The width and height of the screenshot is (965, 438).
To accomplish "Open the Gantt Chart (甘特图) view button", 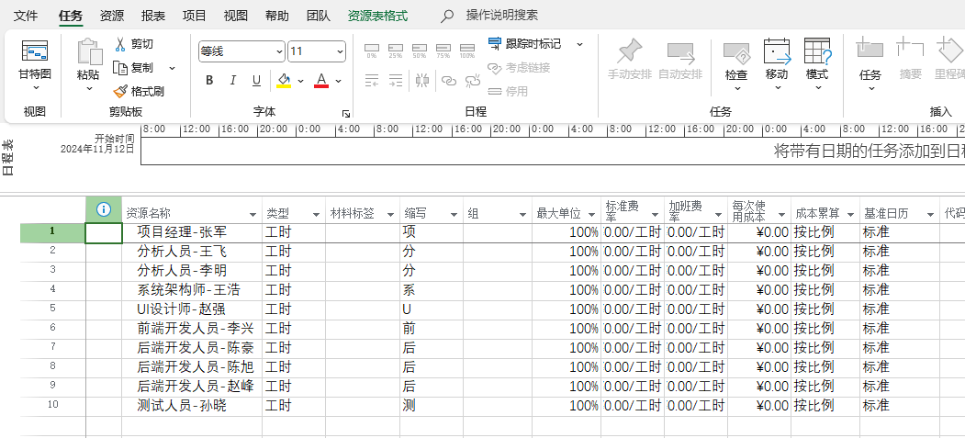I will click(35, 64).
